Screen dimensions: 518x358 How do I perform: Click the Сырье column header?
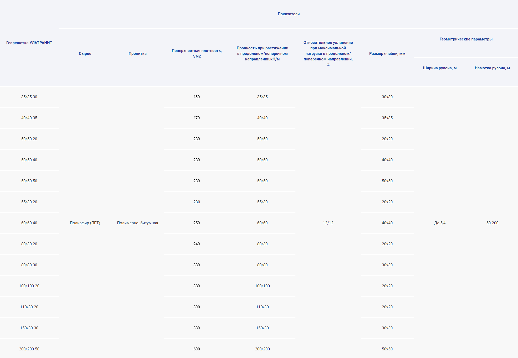click(x=85, y=54)
